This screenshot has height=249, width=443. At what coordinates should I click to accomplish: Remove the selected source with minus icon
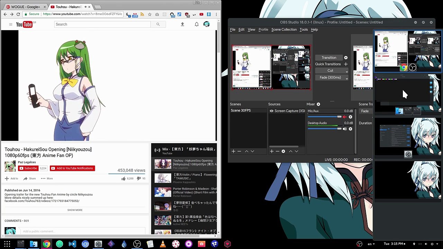[x=277, y=151]
